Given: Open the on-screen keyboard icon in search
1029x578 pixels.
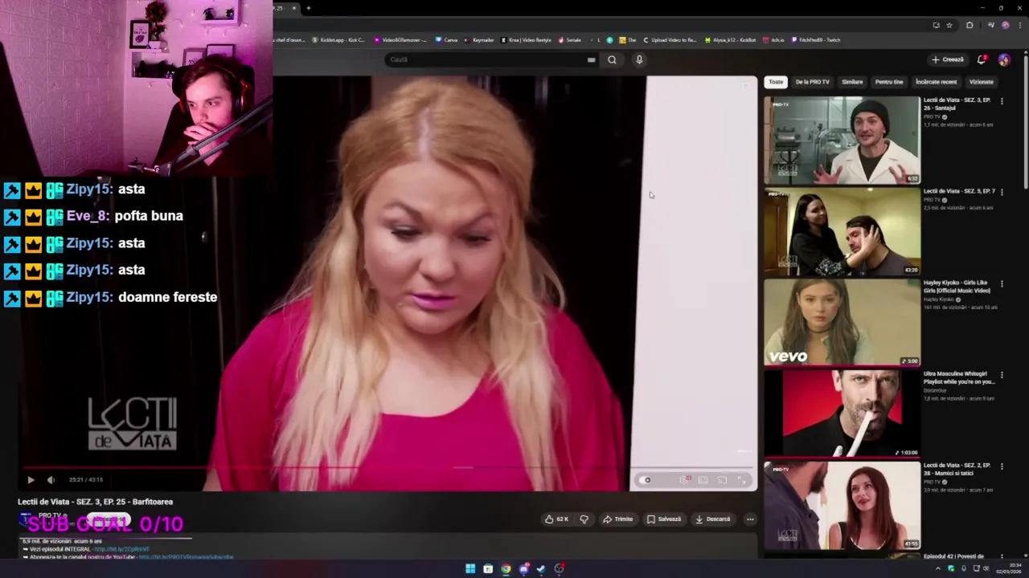Looking at the screenshot, I should 592,59.
